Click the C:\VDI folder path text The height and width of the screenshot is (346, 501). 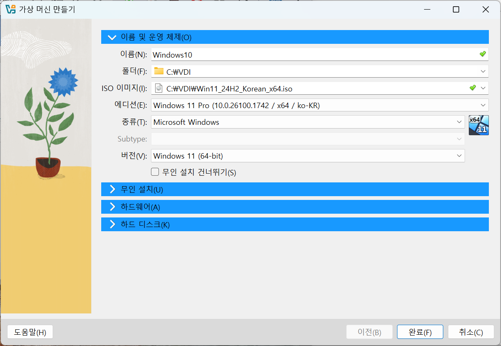coord(179,72)
